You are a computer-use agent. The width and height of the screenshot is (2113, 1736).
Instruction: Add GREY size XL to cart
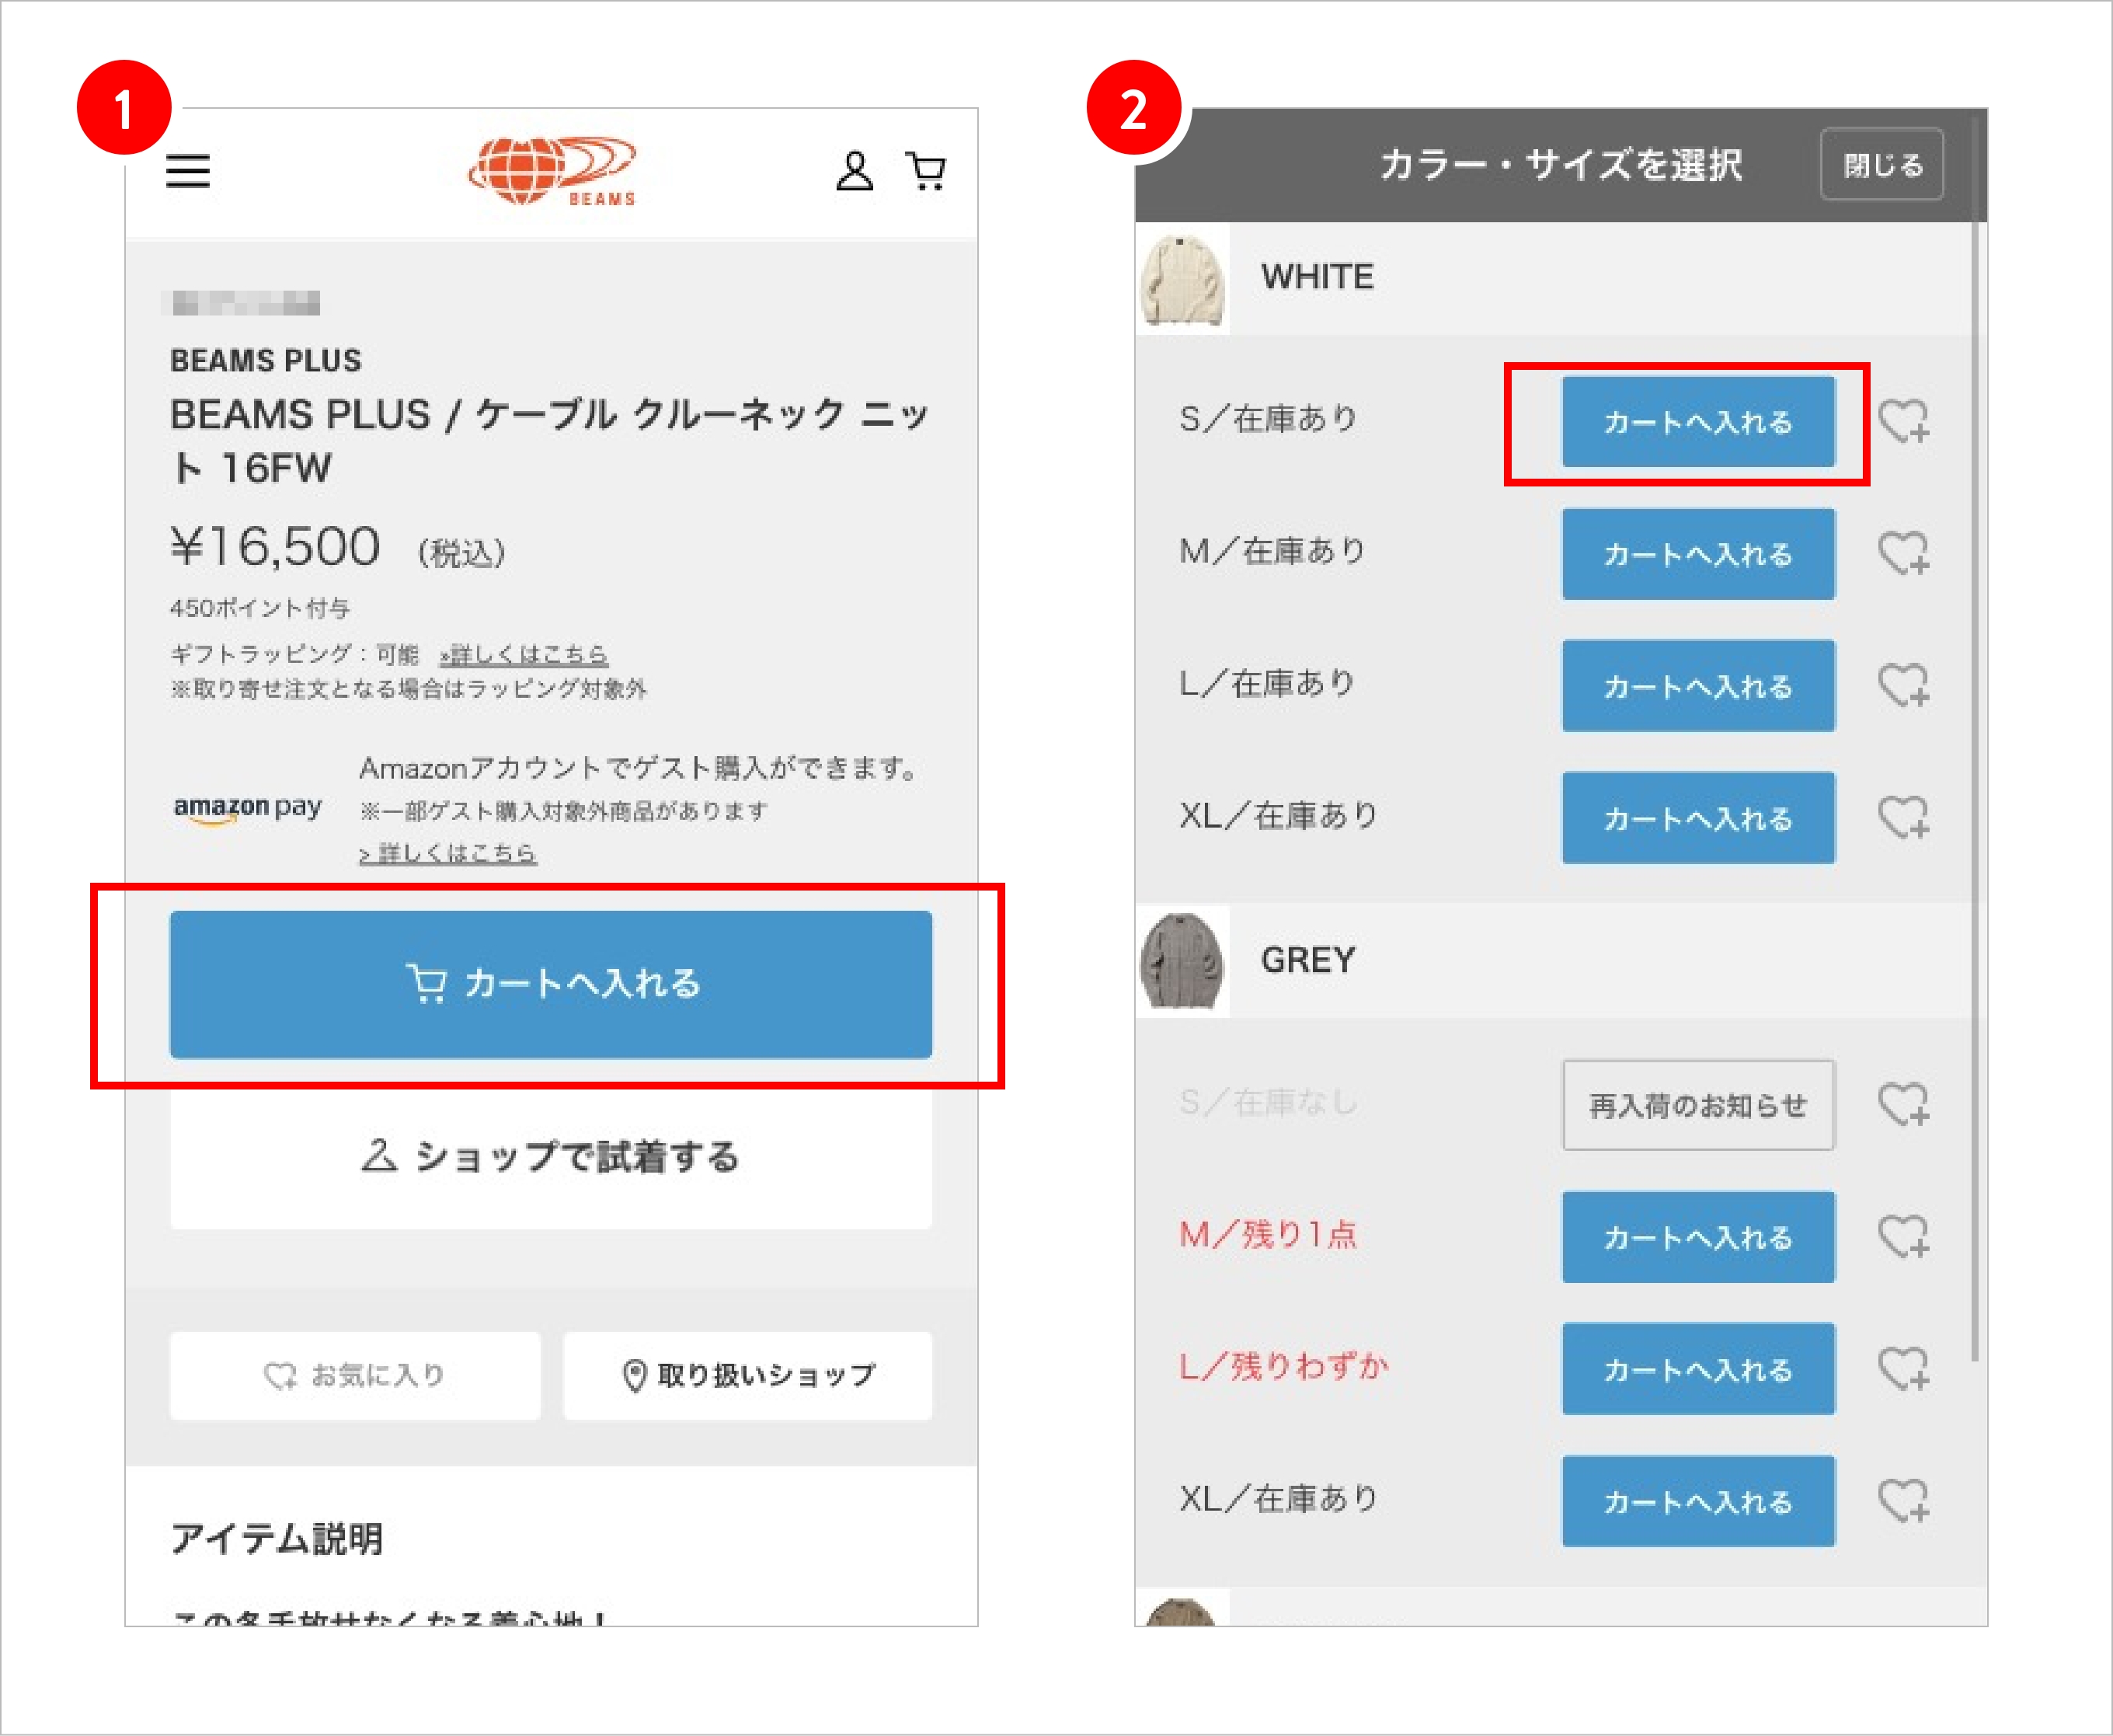(x=1698, y=1501)
